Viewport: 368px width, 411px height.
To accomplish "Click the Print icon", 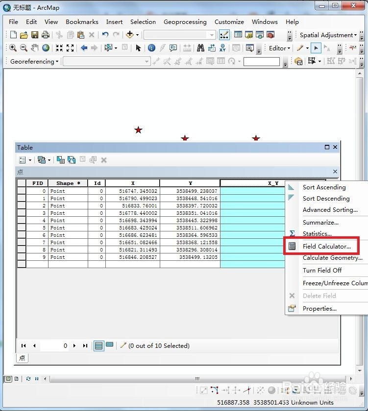I will coord(46,35).
